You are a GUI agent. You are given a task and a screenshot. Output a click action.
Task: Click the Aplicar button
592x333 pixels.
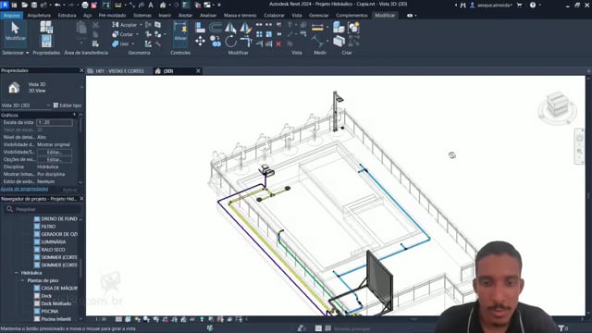coord(70,190)
